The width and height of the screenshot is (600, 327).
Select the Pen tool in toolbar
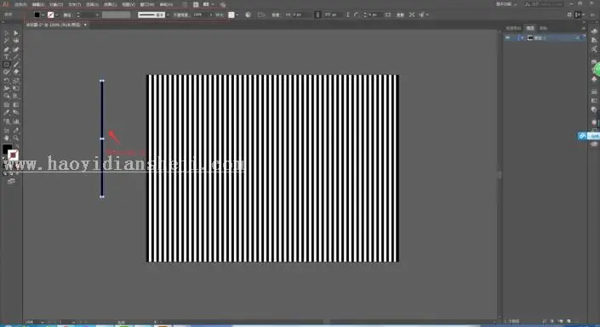pyautogui.click(x=7, y=49)
